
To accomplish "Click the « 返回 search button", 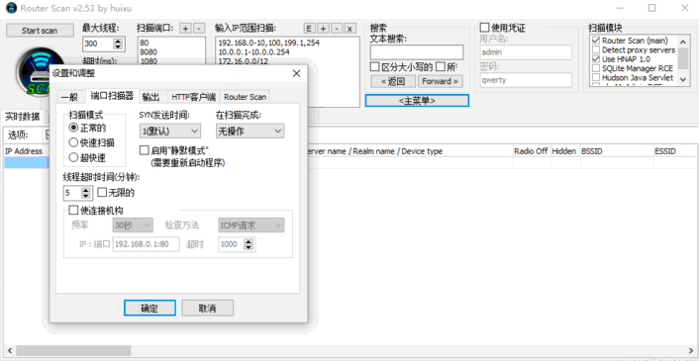I will click(x=393, y=81).
